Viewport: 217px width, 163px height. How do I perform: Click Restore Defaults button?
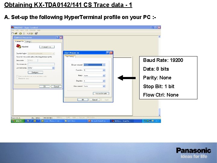(101, 94)
